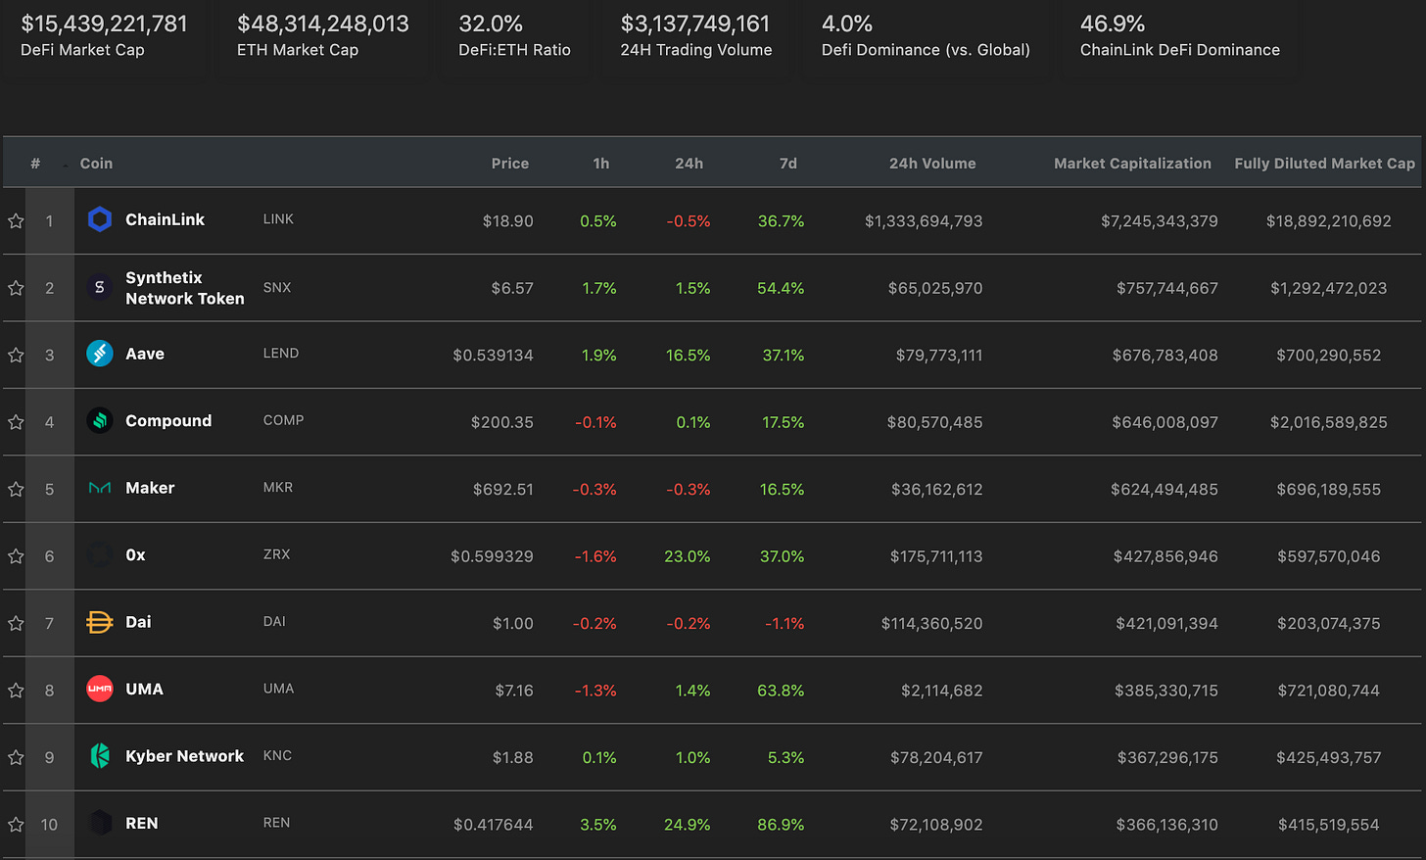This screenshot has width=1426, height=860.
Task: Star the Maker row
Action: coord(16,489)
